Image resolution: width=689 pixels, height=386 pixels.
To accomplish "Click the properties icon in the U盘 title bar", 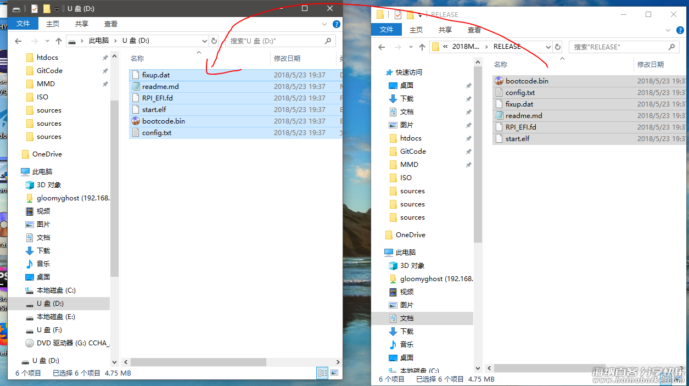I will tap(35, 9).
